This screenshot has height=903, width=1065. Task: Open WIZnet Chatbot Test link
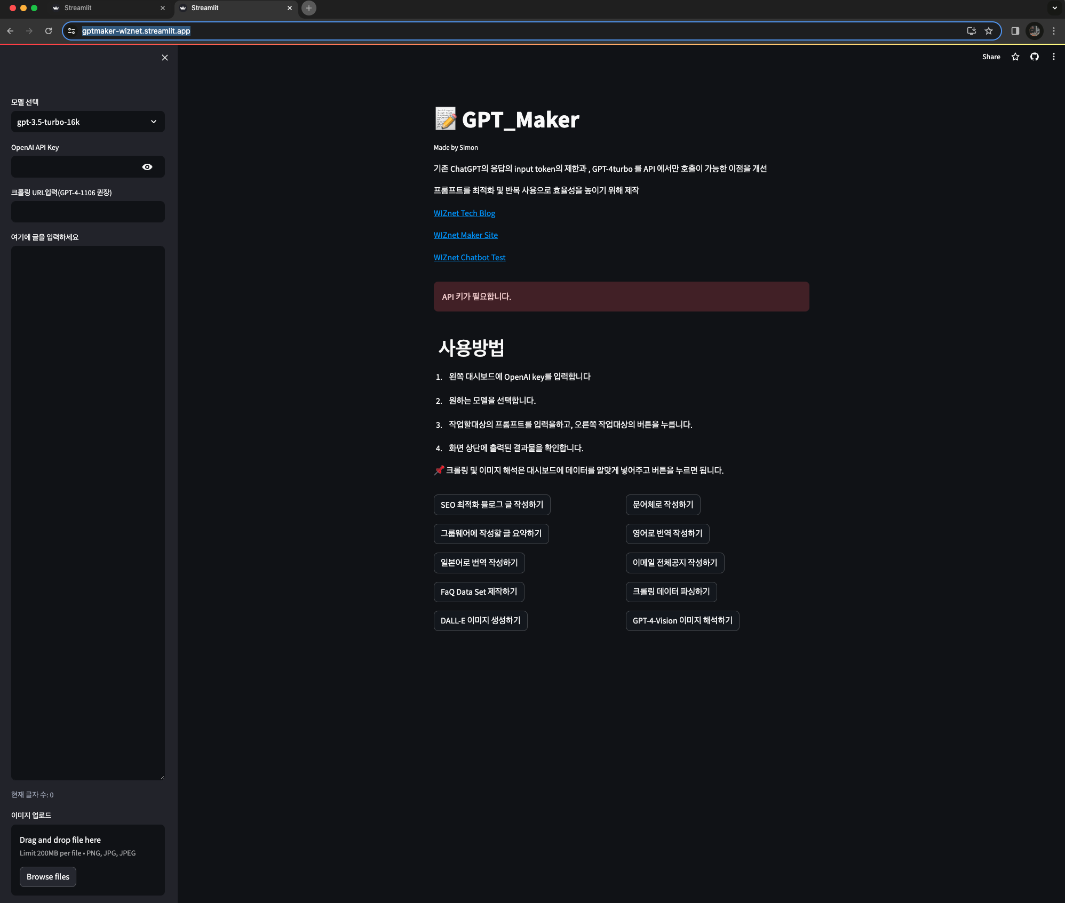470,258
